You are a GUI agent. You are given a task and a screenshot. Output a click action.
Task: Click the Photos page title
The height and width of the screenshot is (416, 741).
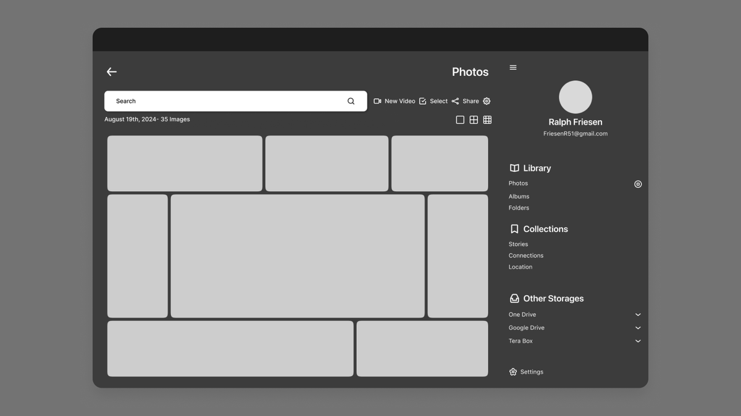(x=470, y=72)
